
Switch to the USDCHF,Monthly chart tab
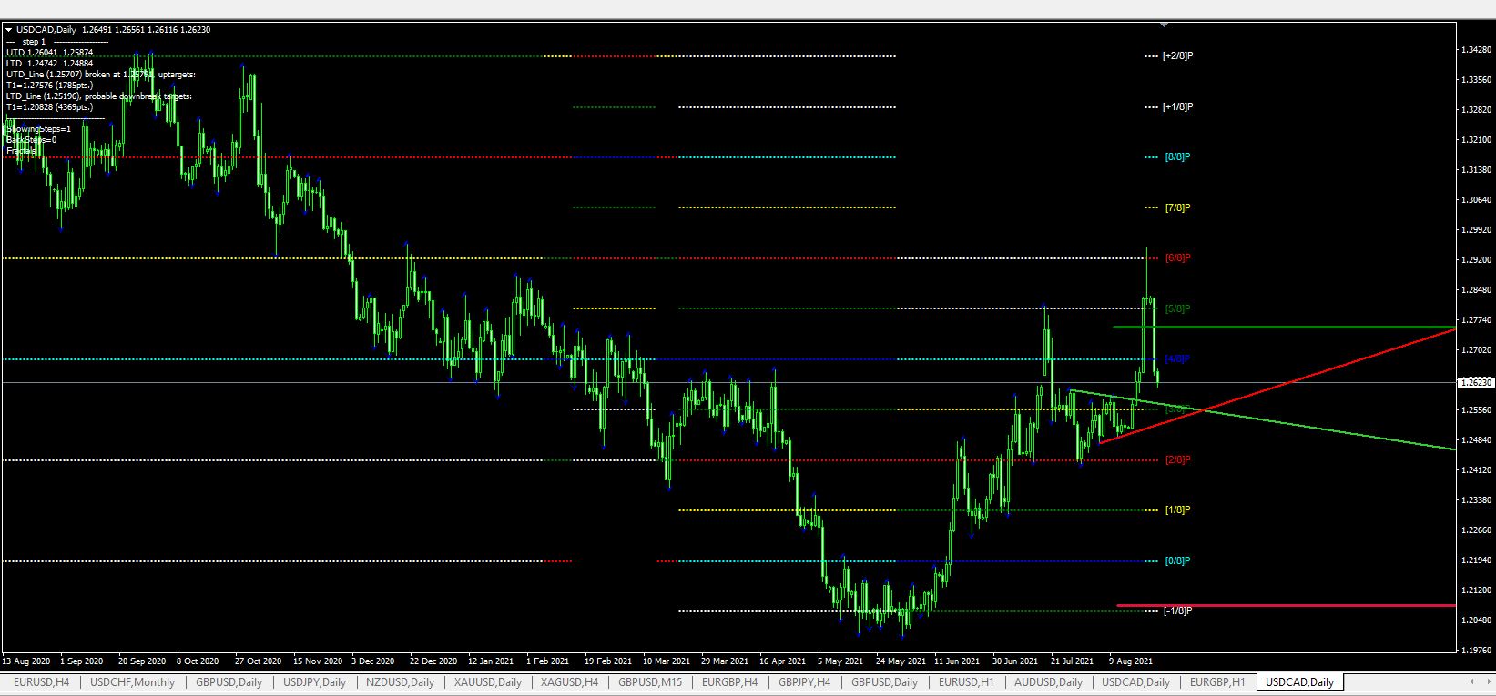132,682
